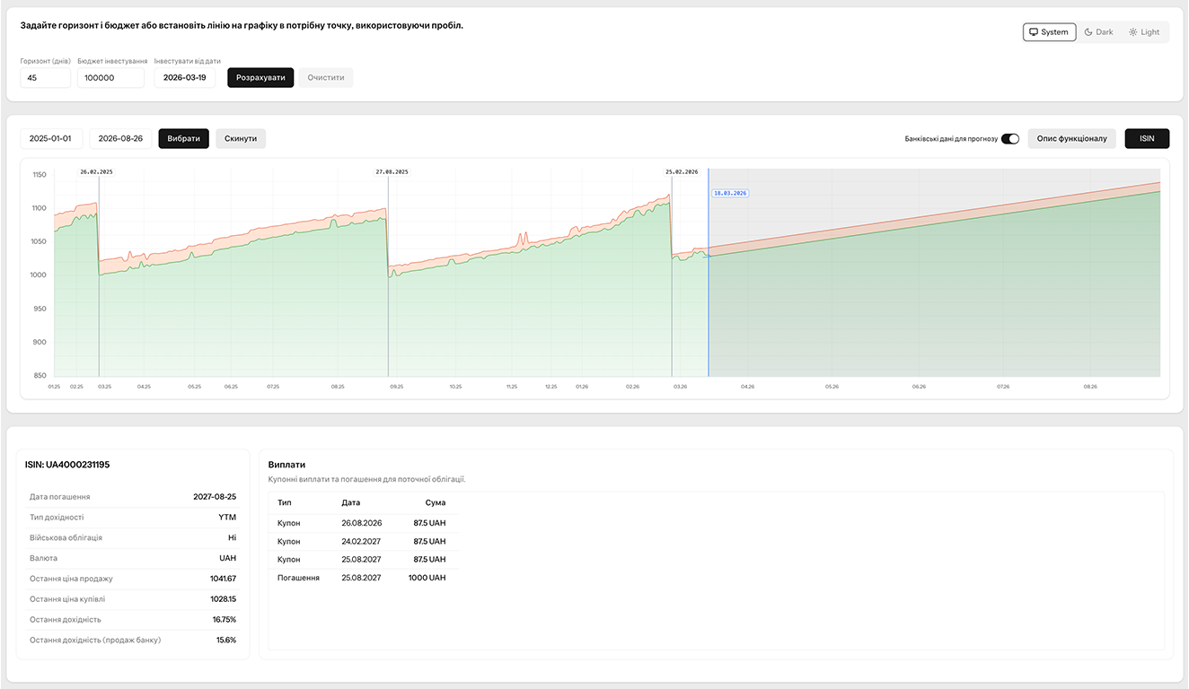Disable the "Банківські дані для прогнозу" toggle
This screenshot has width=1189, height=689.
click(x=1009, y=138)
